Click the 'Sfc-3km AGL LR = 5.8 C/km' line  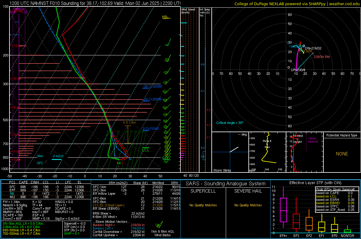(23, 223)
